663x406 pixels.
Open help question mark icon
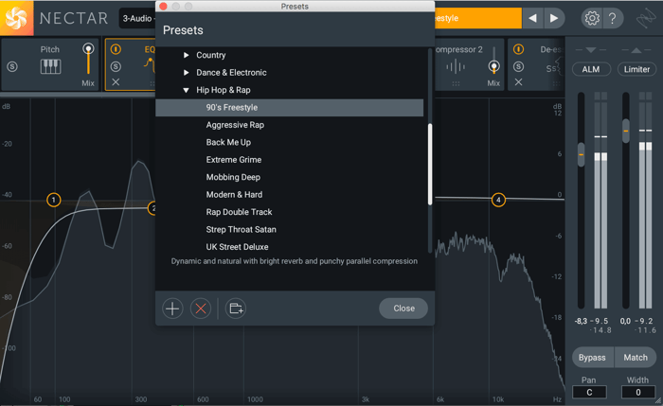pyautogui.click(x=612, y=18)
